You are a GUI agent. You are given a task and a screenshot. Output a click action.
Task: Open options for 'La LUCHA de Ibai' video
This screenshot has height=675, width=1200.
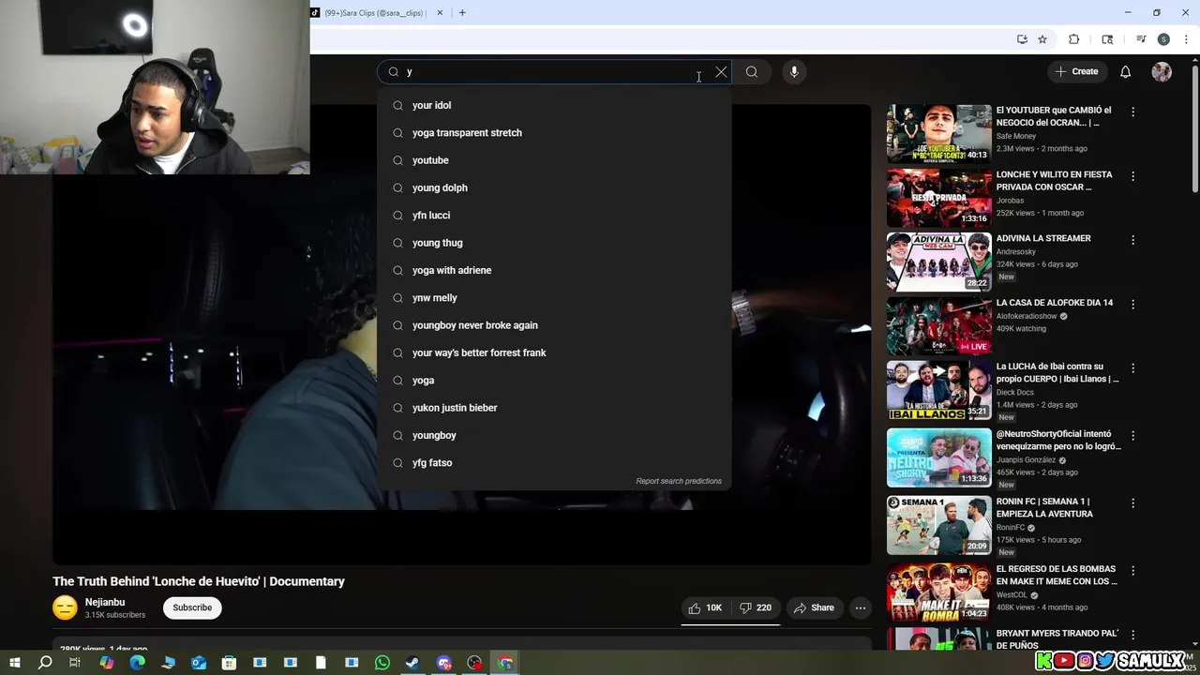(x=1132, y=368)
